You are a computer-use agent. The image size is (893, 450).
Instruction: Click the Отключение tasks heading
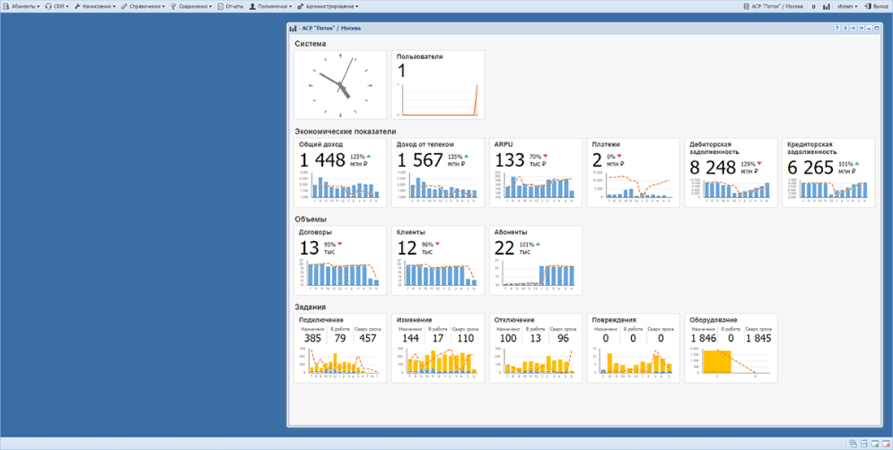click(515, 320)
